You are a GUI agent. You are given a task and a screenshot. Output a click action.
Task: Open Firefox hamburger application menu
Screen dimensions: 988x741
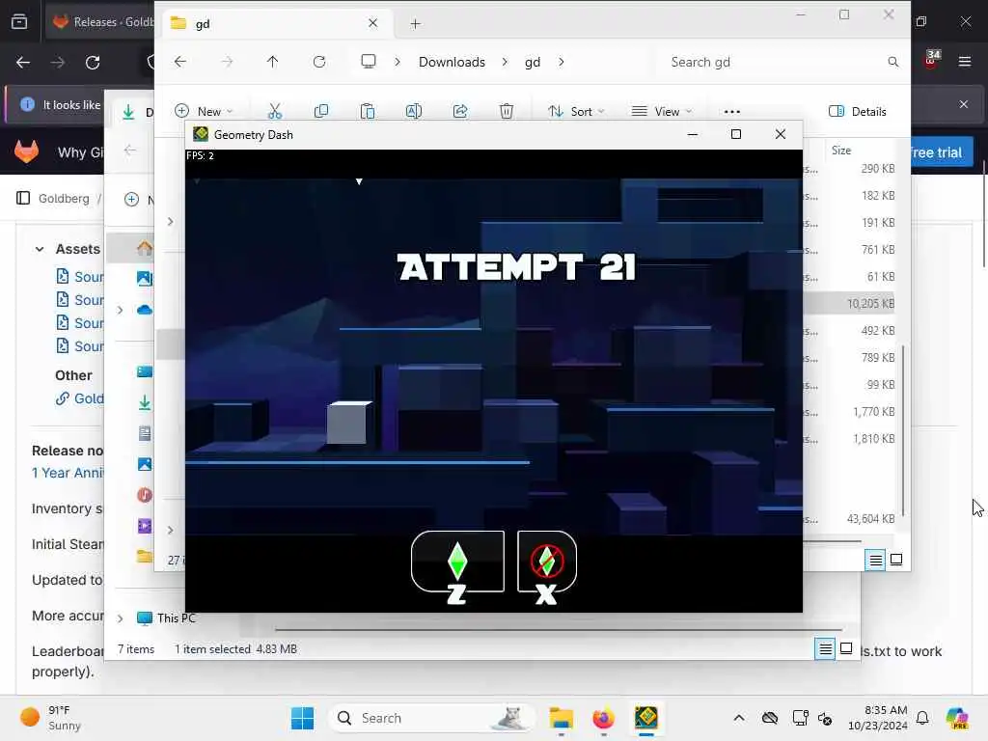click(964, 62)
